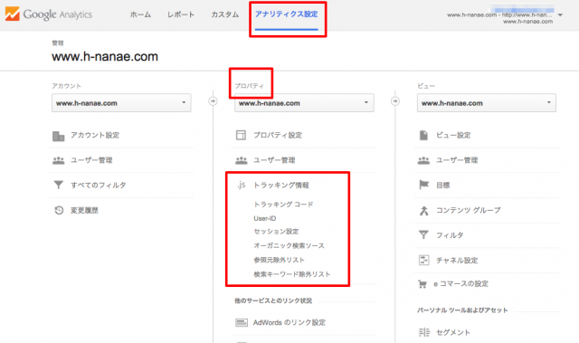Open AdWords のリンク設定 link
579x343 pixels.
(289, 323)
